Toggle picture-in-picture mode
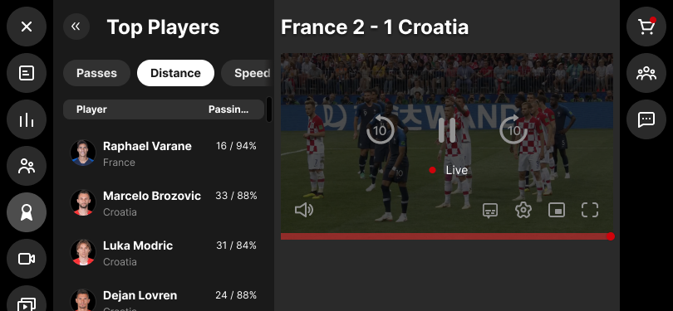 tap(557, 210)
